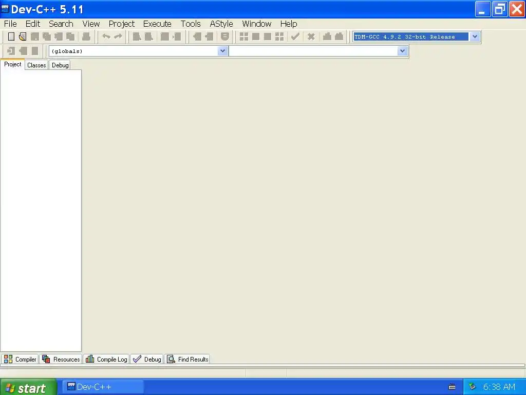Click the Rebuild All toolbar icon
The image size is (526, 395).
click(279, 37)
